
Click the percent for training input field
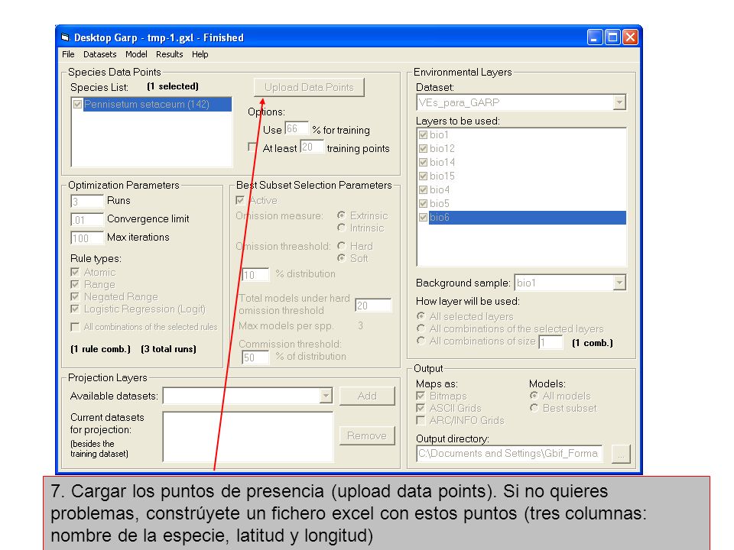(x=297, y=128)
